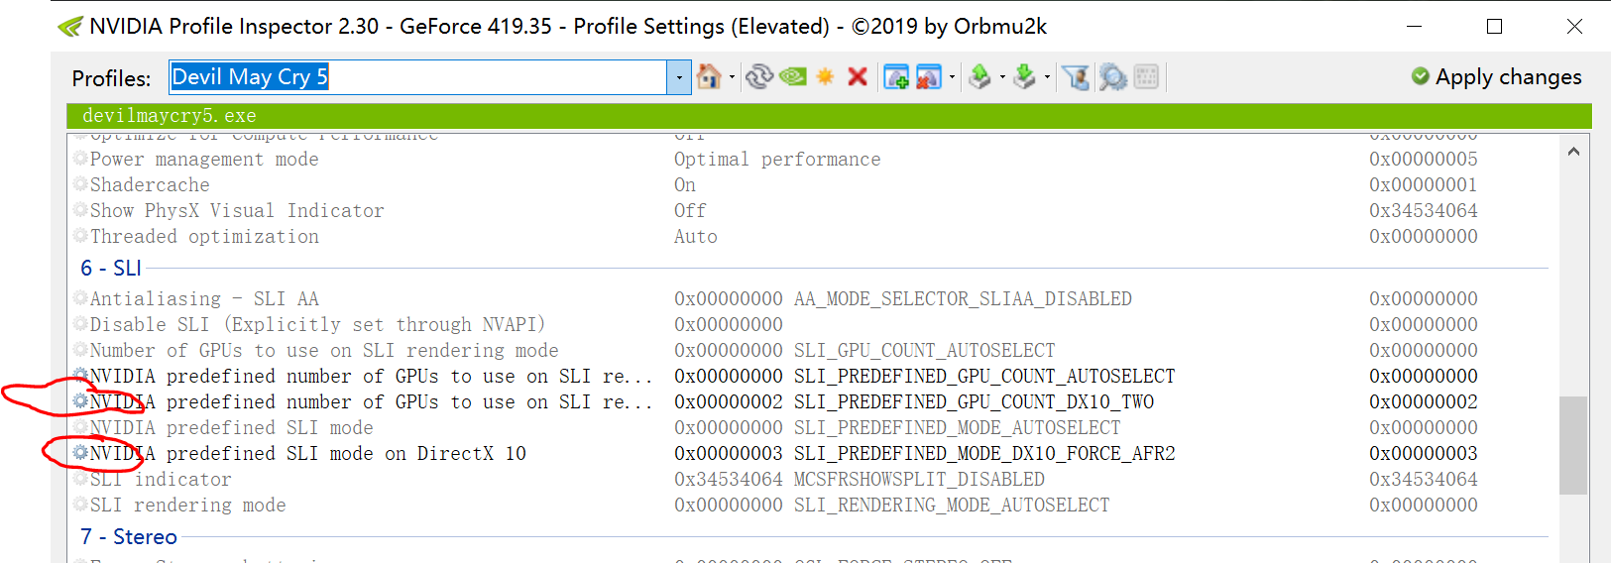Restore profile to NVIDIA defaults icon
The width and height of the screenshot is (1611, 563).
tap(793, 76)
